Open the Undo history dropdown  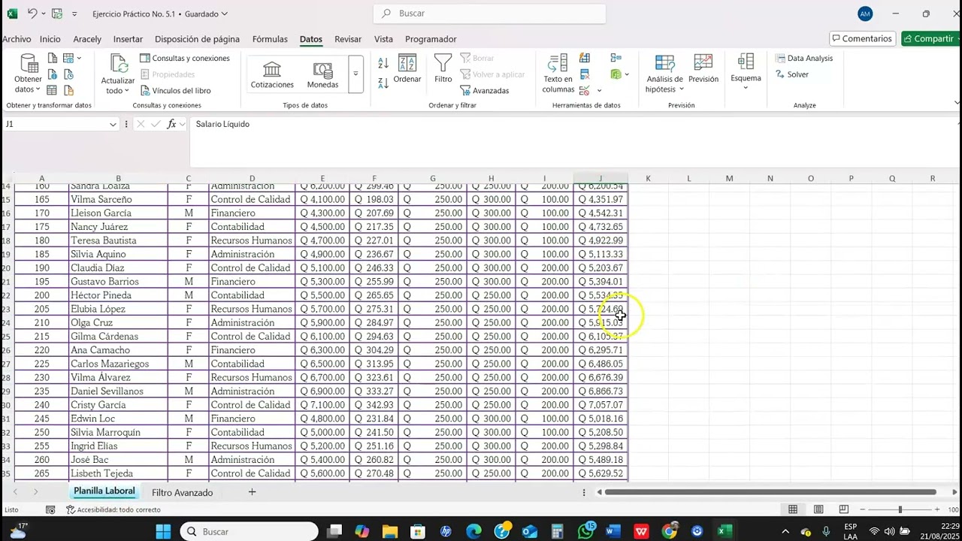[44, 14]
